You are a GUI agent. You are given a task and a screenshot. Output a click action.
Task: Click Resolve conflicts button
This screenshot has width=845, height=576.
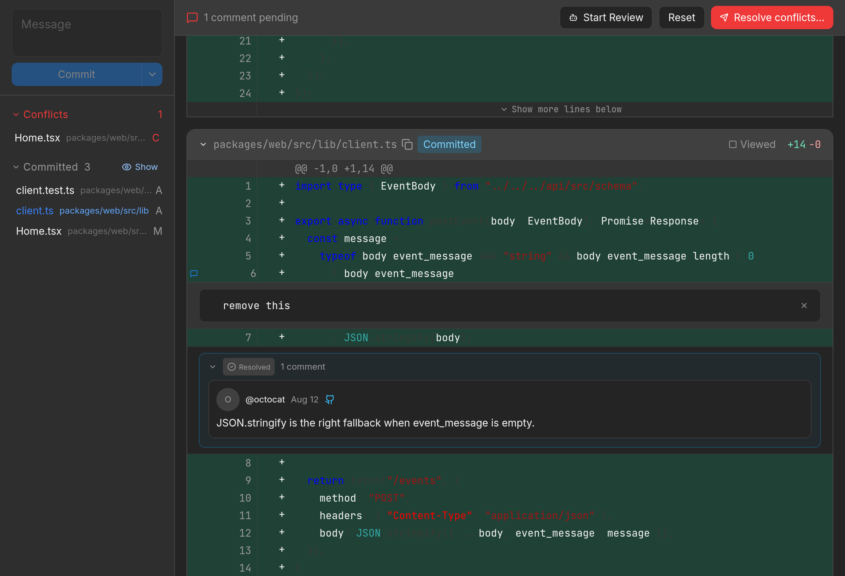coord(772,17)
